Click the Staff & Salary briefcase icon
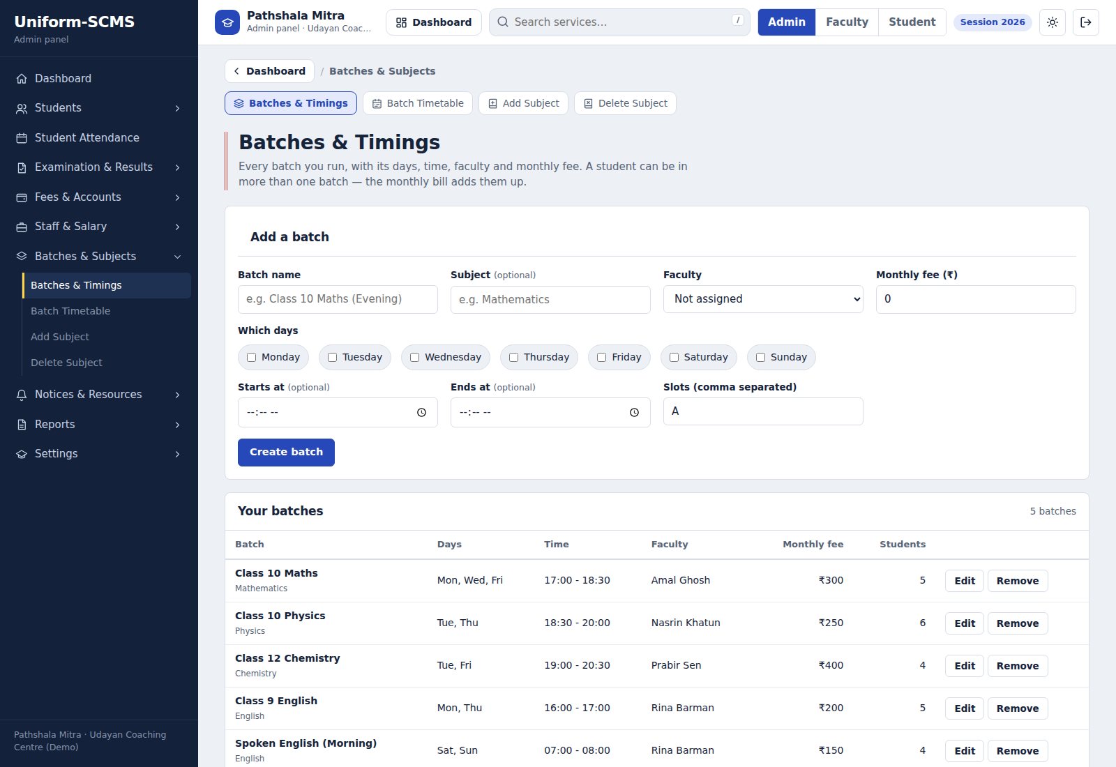This screenshot has height=767, width=1116. click(x=22, y=227)
